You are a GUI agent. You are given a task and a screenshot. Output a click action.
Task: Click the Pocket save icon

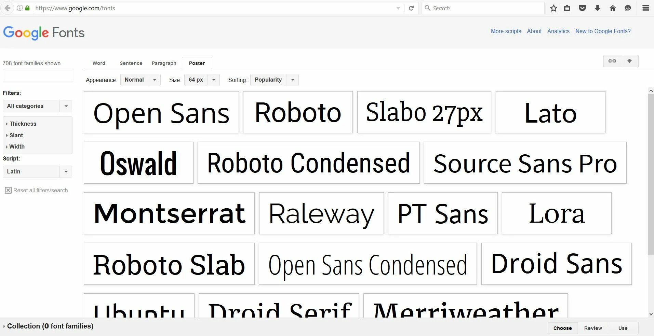coord(583,8)
